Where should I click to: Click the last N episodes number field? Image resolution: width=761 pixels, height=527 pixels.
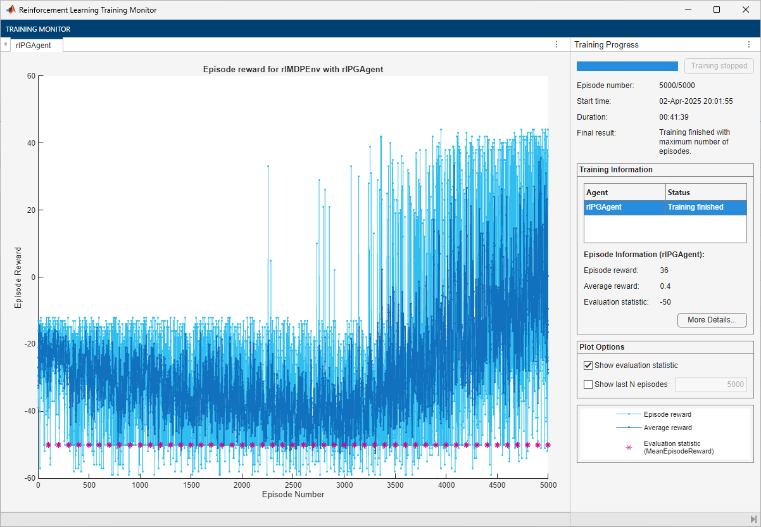(710, 384)
